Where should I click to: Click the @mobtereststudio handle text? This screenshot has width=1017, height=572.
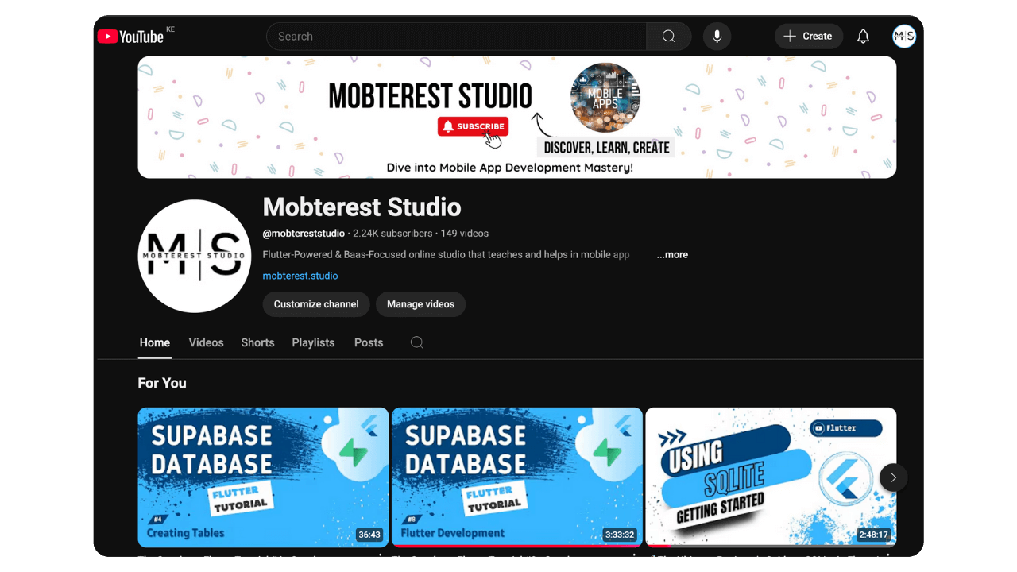tap(304, 234)
